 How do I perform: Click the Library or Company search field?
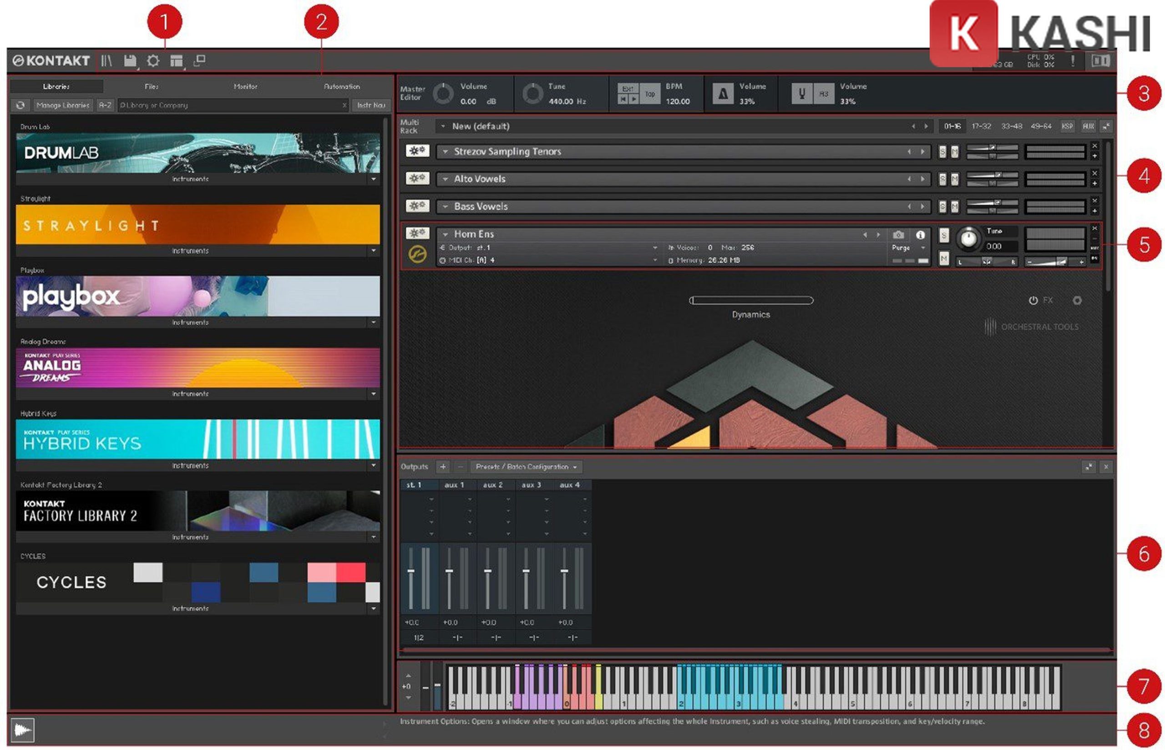tap(229, 105)
